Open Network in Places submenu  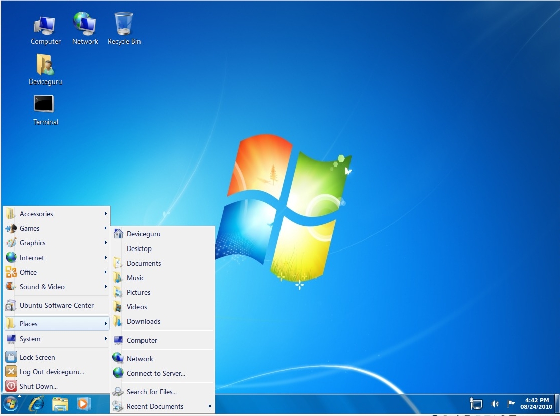[163, 359]
